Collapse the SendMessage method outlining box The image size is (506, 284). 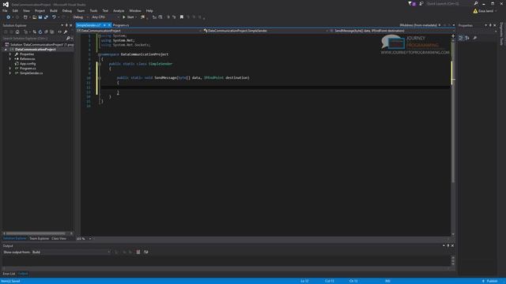point(100,78)
